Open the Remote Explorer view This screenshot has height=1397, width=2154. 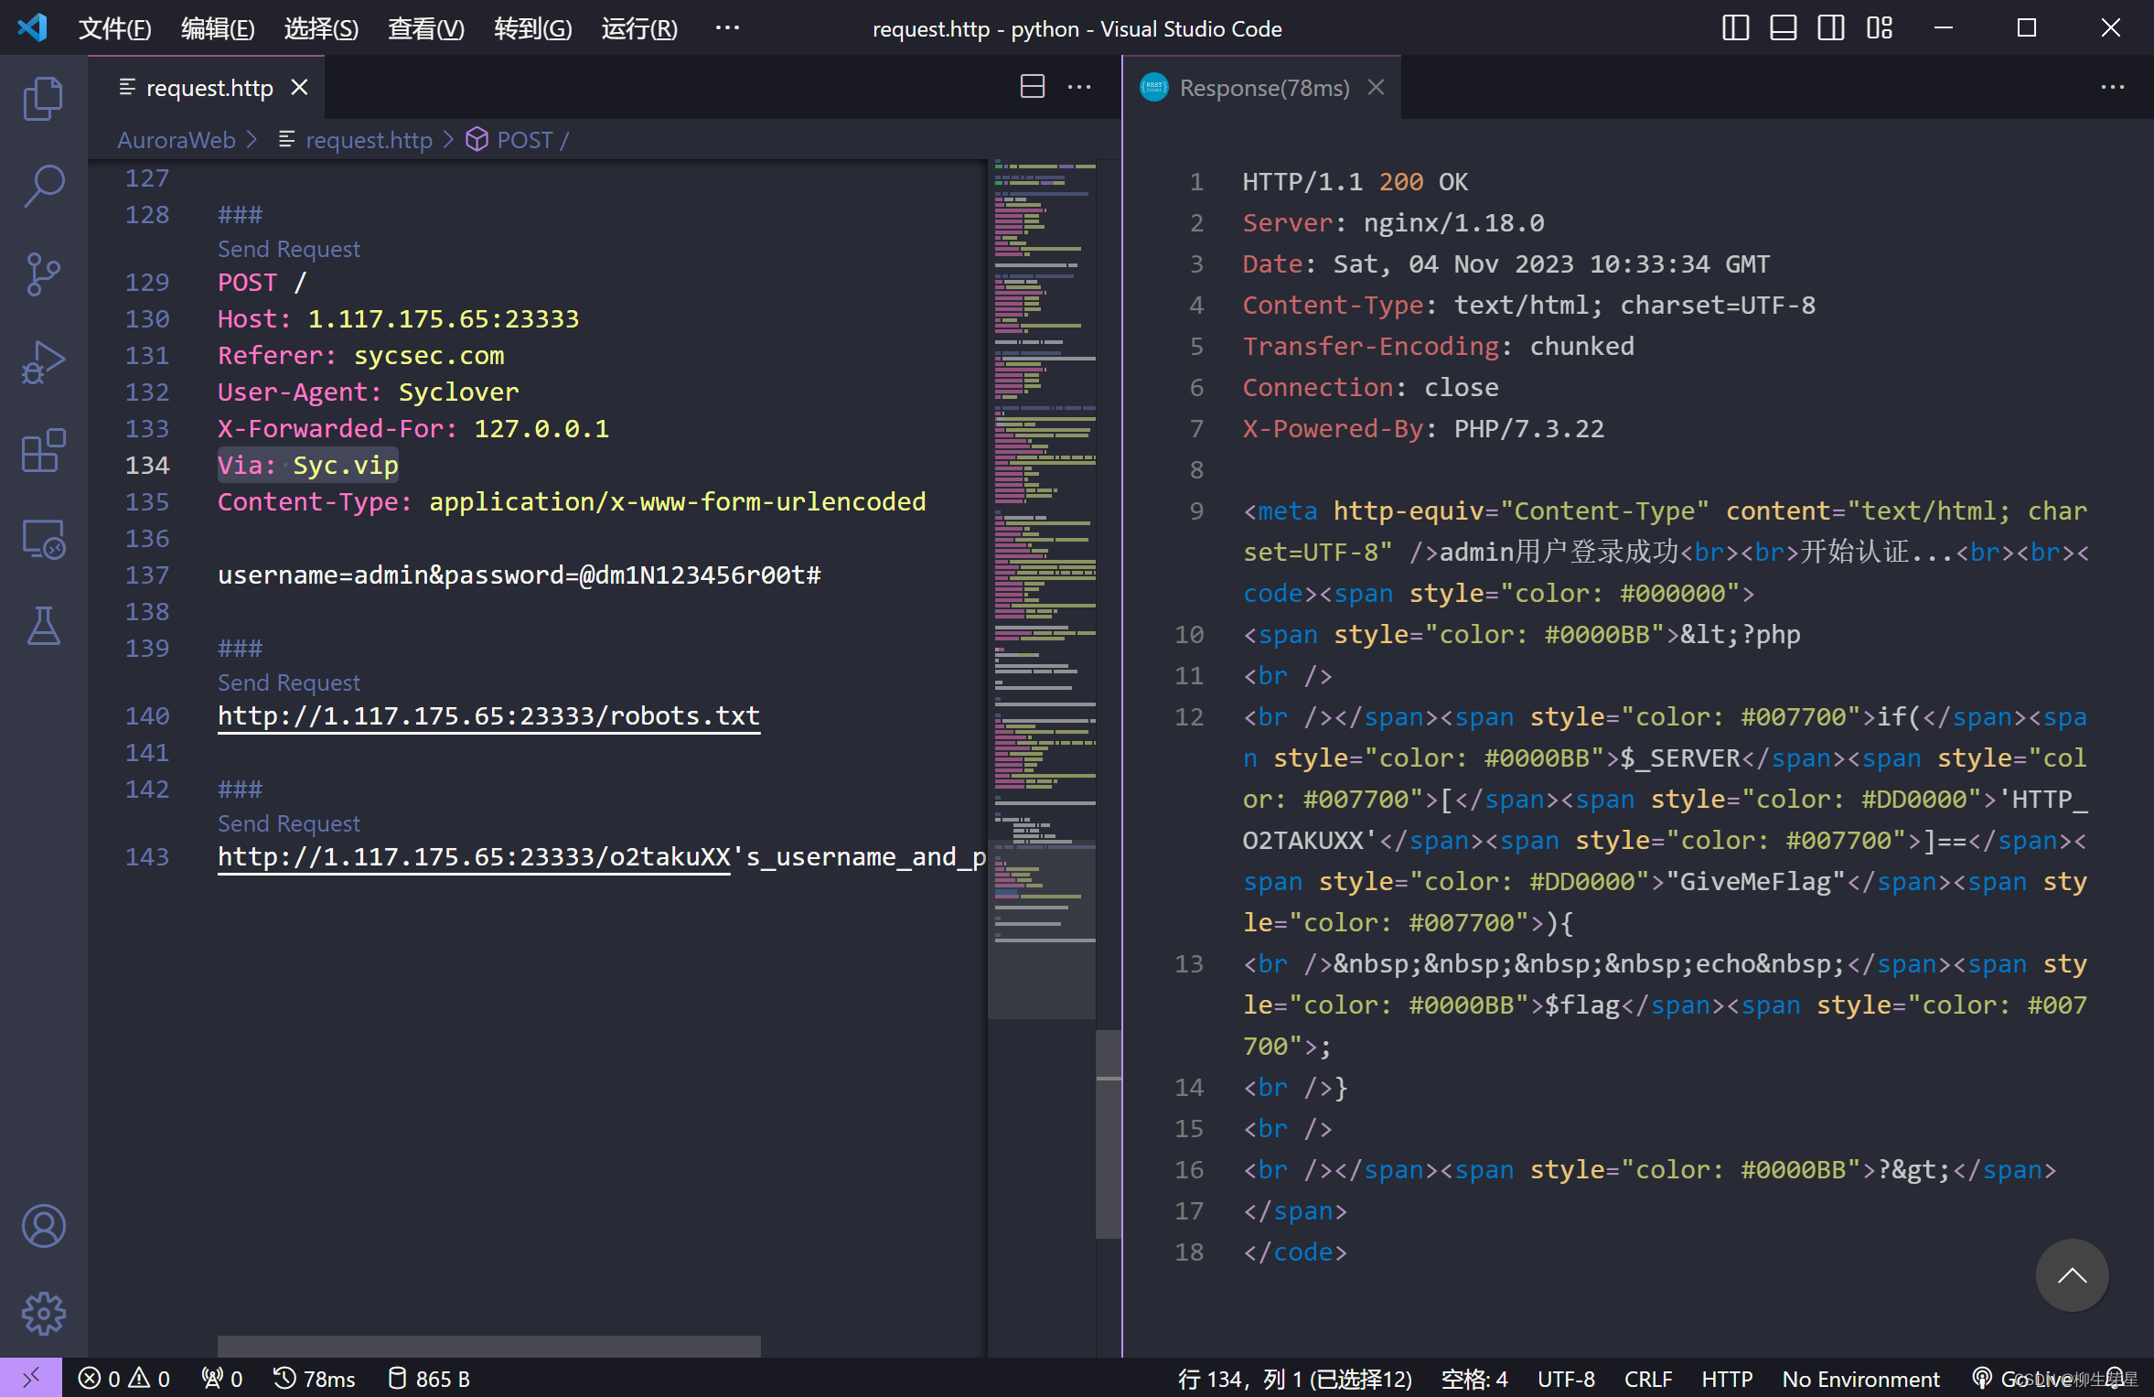click(43, 539)
